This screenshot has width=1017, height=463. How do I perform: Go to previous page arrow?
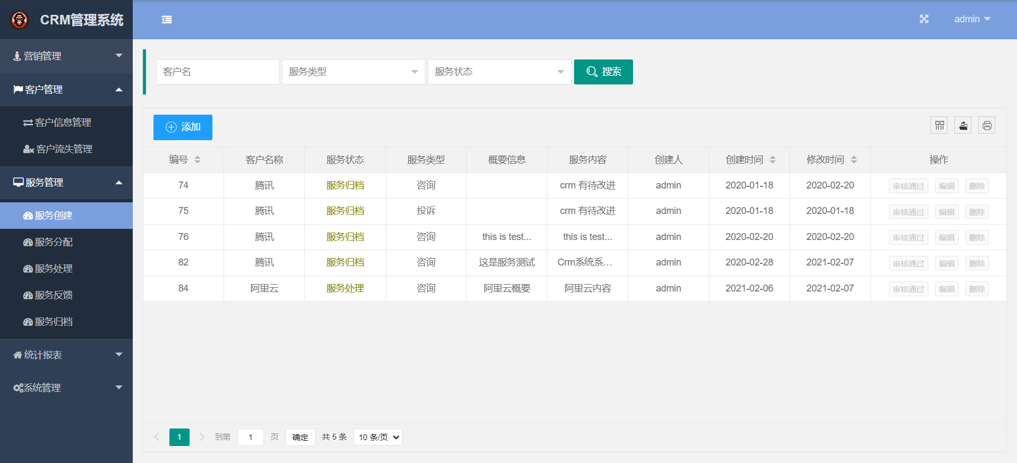click(x=157, y=437)
